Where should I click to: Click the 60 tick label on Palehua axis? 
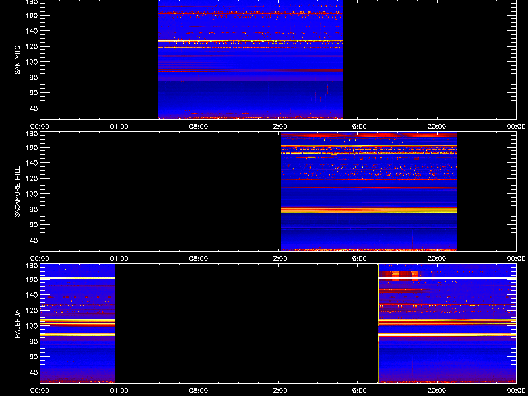(x=32, y=357)
